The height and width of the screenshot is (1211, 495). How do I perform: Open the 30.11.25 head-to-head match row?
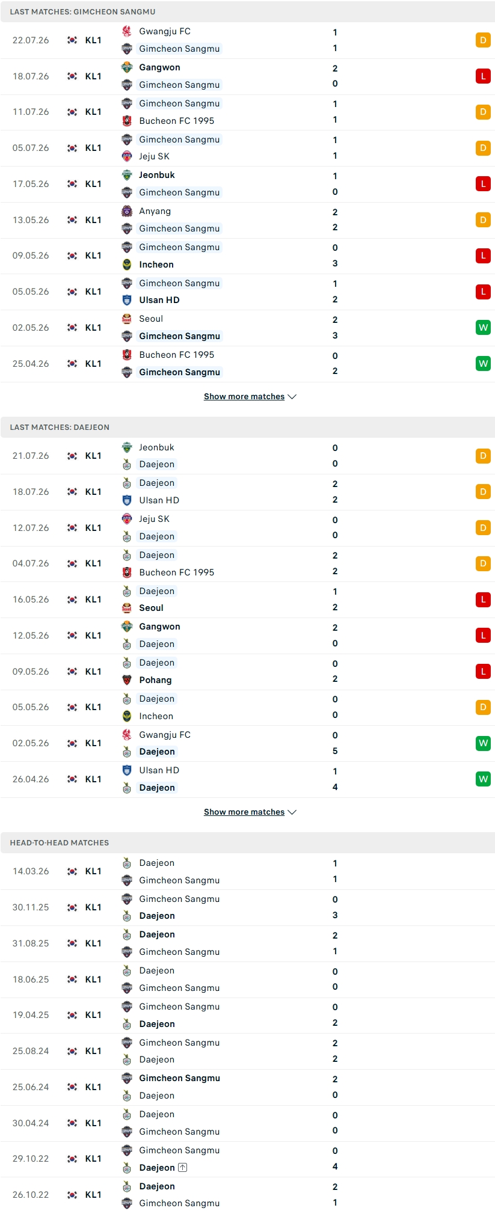(247, 907)
